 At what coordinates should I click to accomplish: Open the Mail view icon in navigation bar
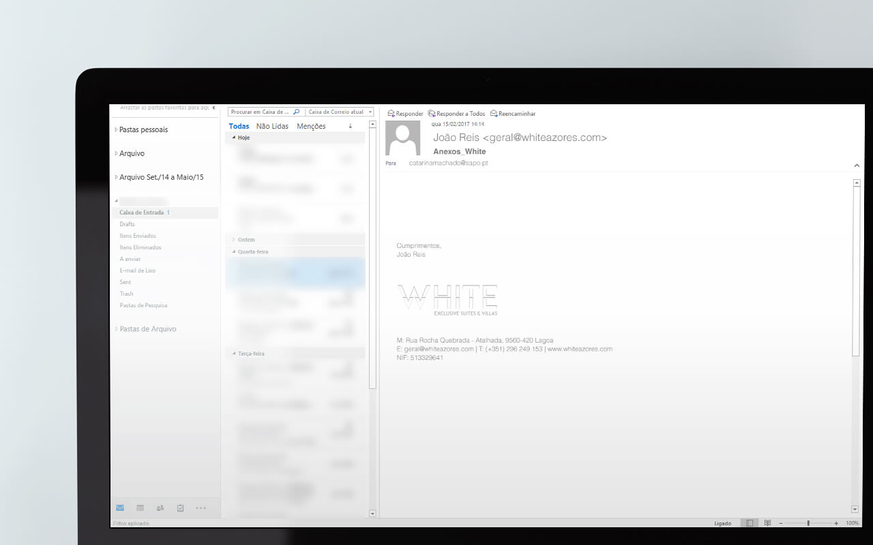[120, 508]
